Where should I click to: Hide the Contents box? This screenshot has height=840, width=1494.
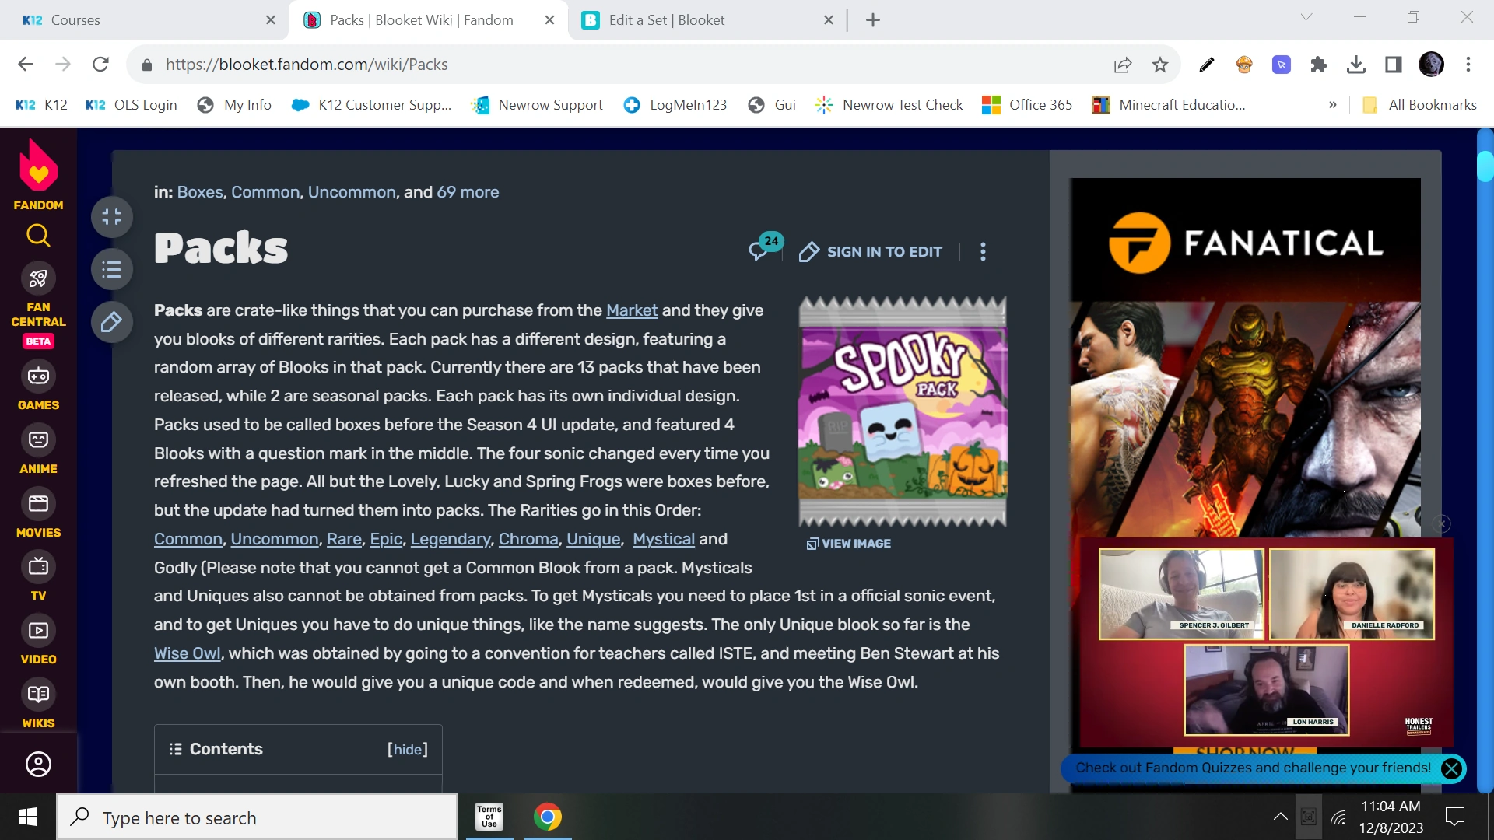coord(407,749)
